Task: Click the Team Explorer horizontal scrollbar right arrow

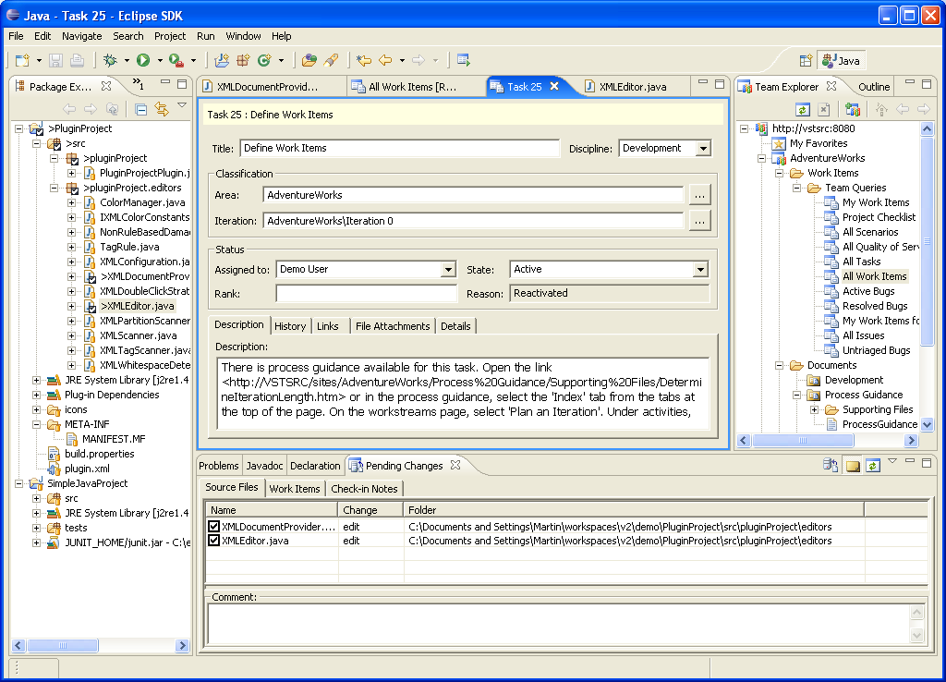Action: 912,441
